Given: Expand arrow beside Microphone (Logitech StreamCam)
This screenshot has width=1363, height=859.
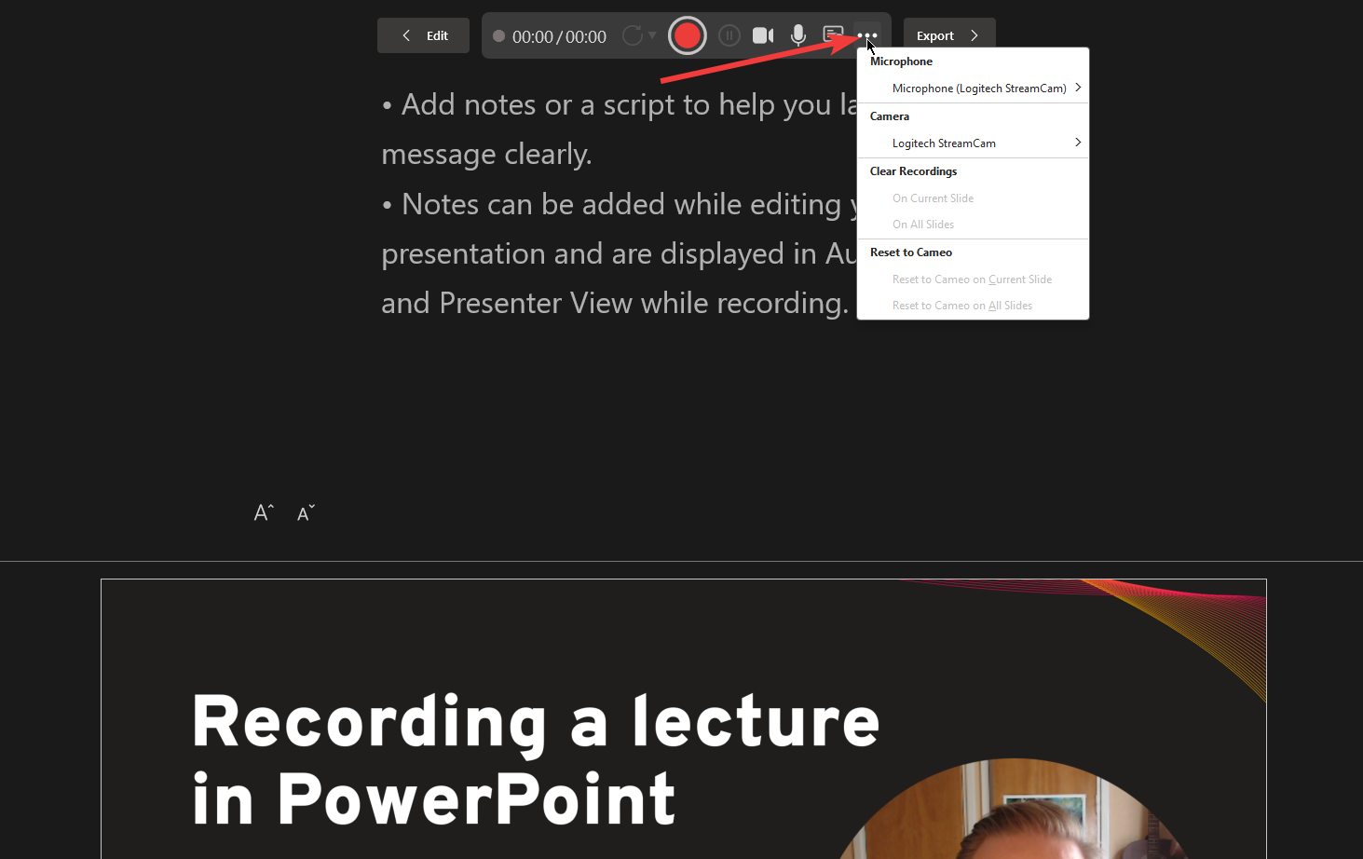Looking at the screenshot, I should (x=1078, y=88).
